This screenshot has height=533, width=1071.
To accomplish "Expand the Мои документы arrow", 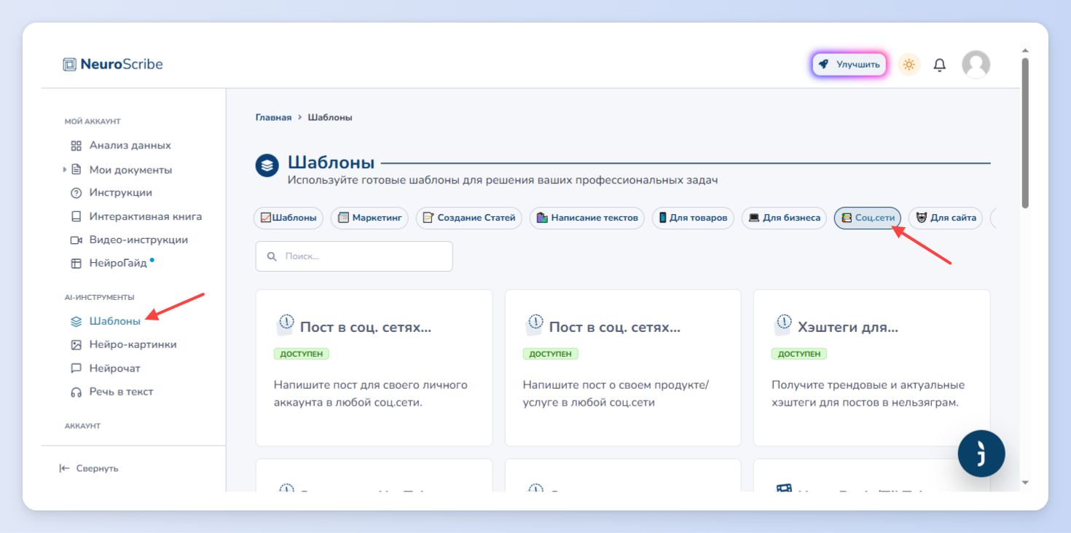I will point(65,170).
